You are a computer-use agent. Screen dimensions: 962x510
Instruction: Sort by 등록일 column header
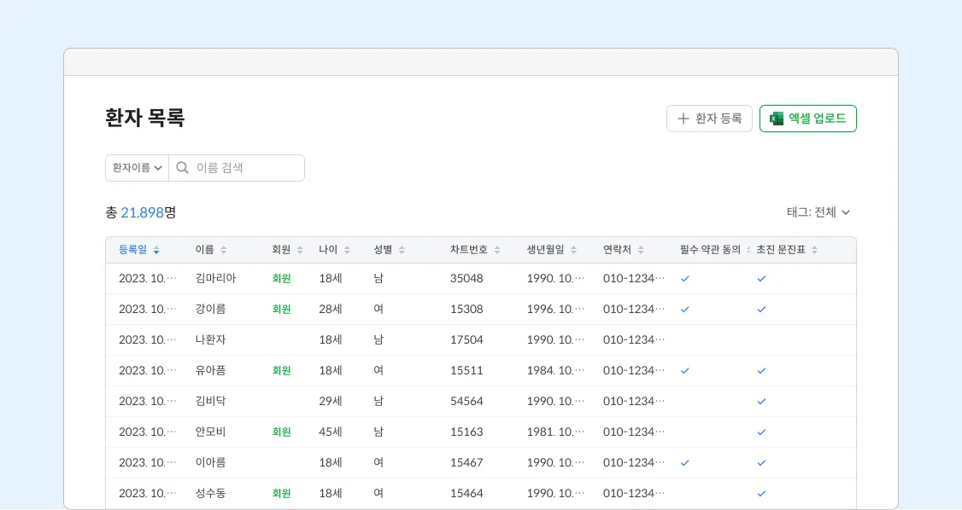pyautogui.click(x=139, y=250)
